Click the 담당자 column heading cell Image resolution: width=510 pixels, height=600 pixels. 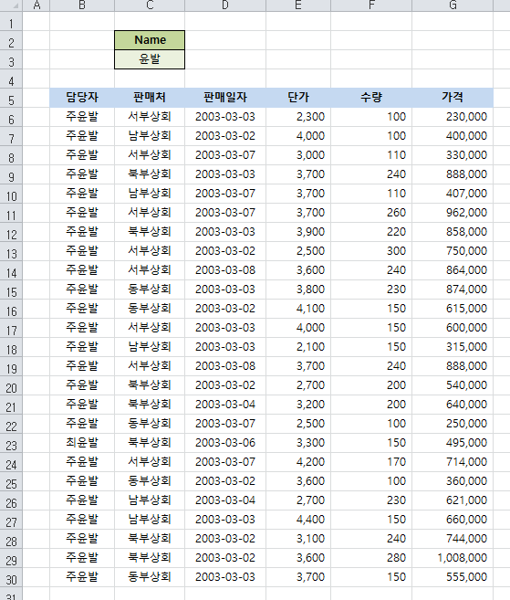coord(82,98)
